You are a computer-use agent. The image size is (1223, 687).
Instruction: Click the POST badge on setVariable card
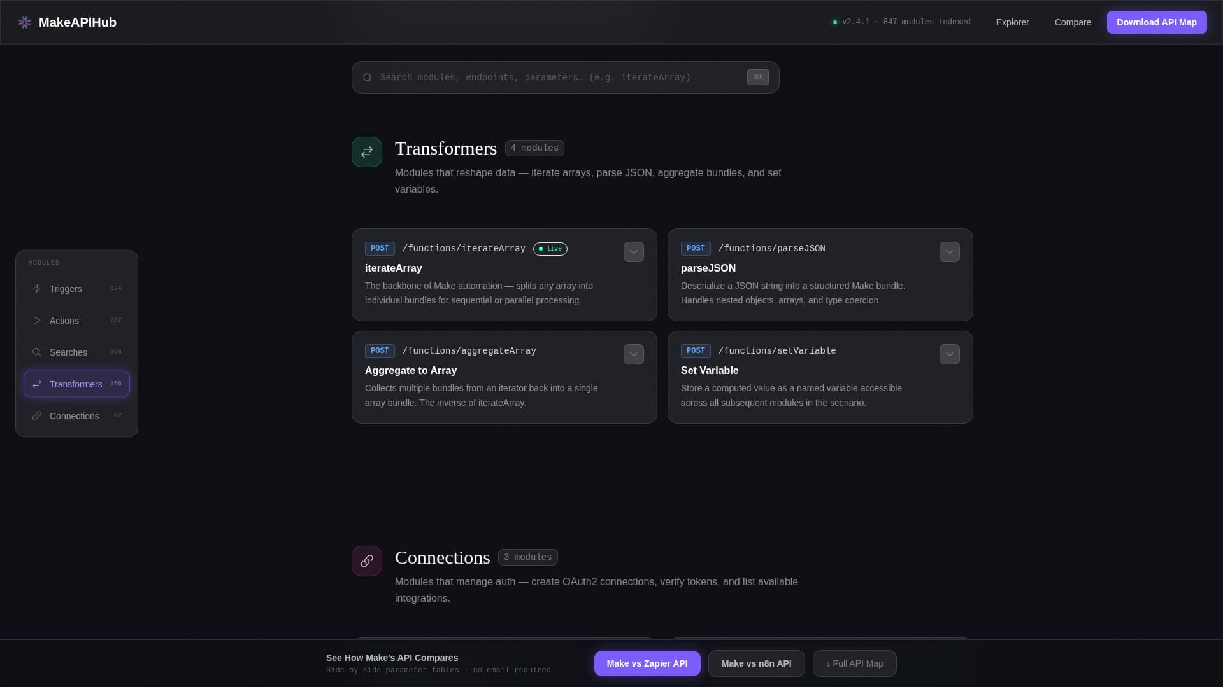point(696,351)
